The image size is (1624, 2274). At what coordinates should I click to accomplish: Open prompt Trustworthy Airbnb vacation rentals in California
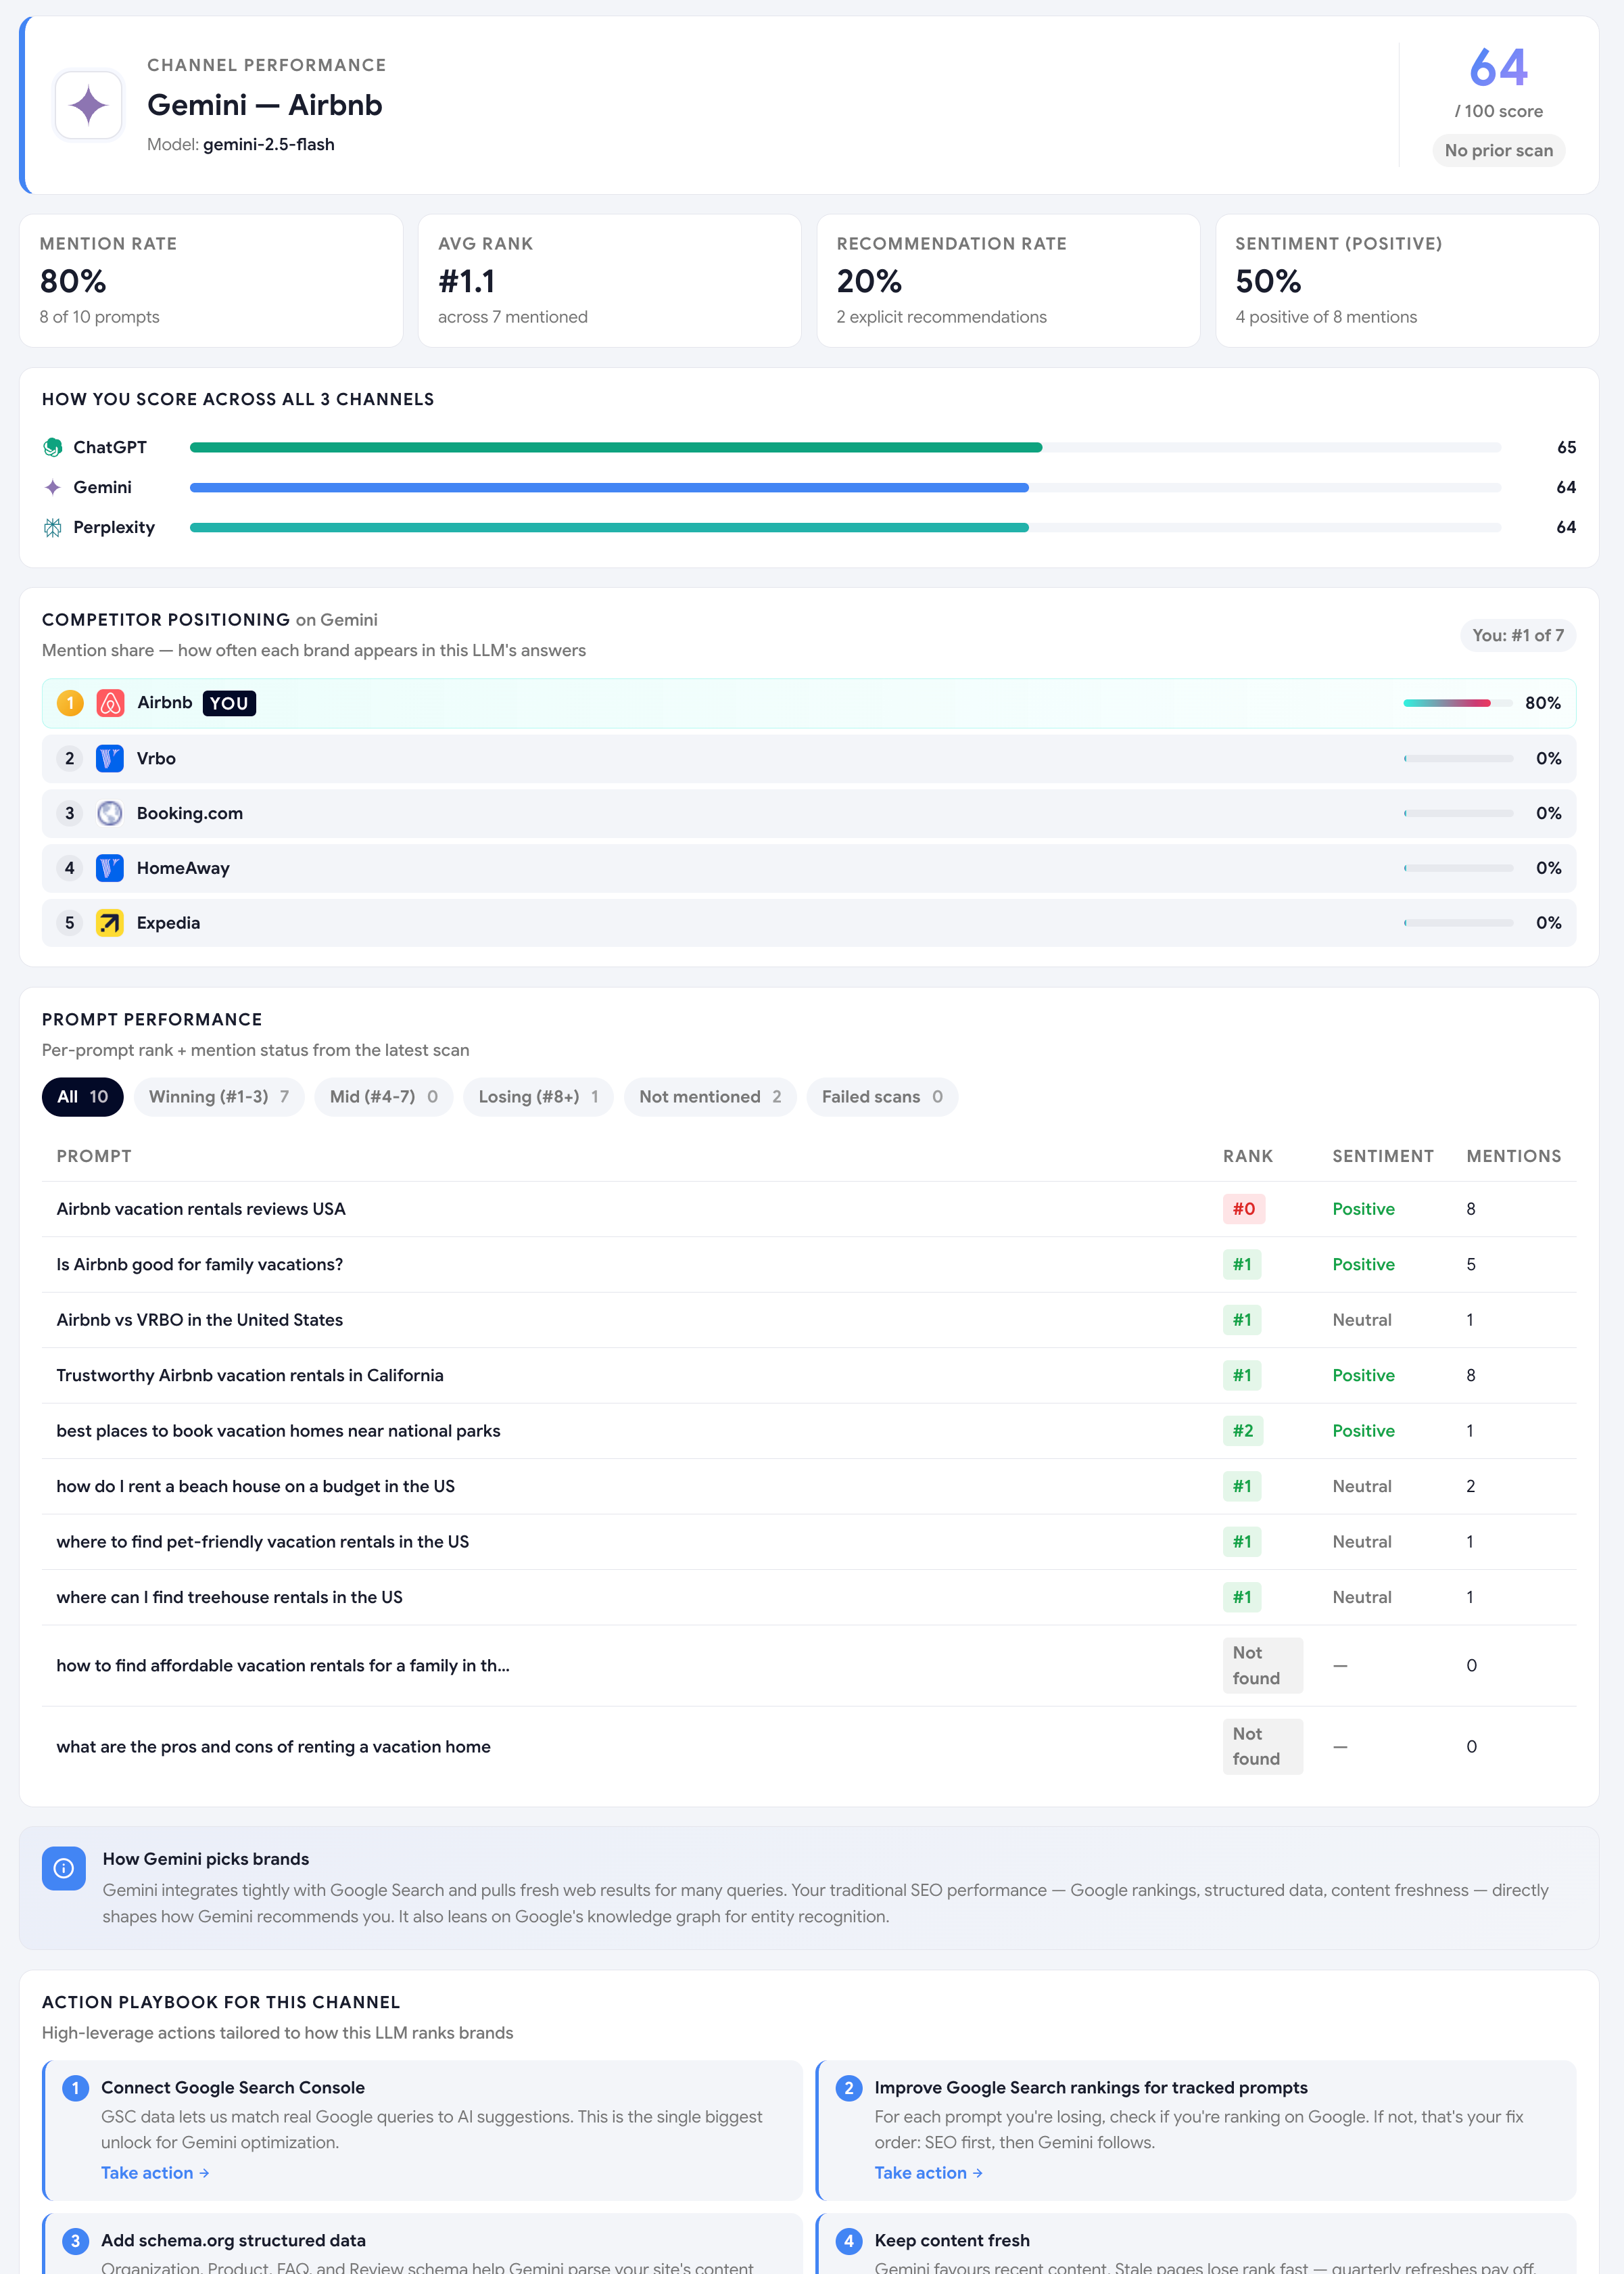tap(809, 1376)
